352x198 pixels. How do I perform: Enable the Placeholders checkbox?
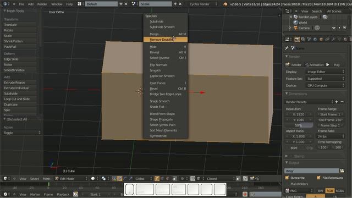287,184
